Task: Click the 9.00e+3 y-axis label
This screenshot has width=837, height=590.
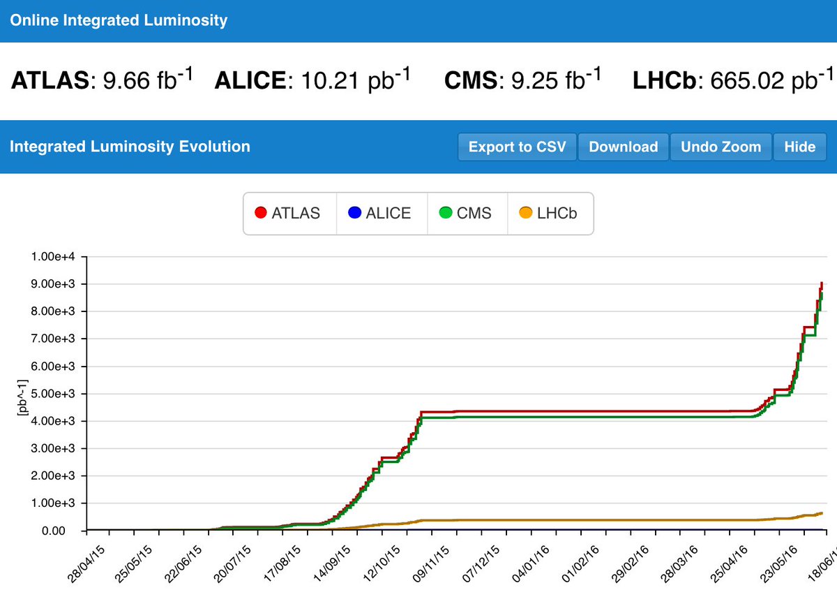Action: (x=52, y=284)
